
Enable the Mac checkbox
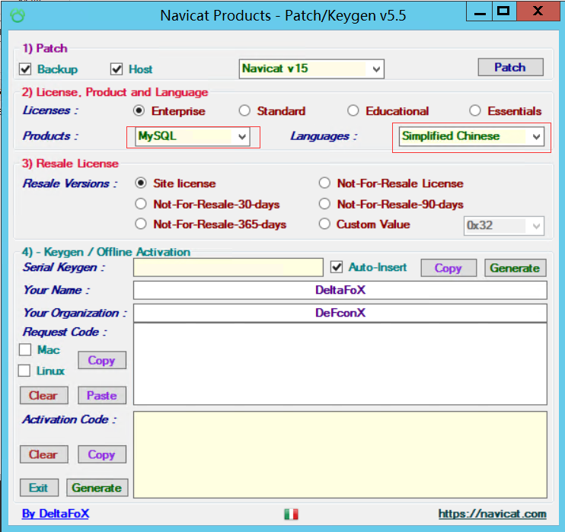click(25, 349)
